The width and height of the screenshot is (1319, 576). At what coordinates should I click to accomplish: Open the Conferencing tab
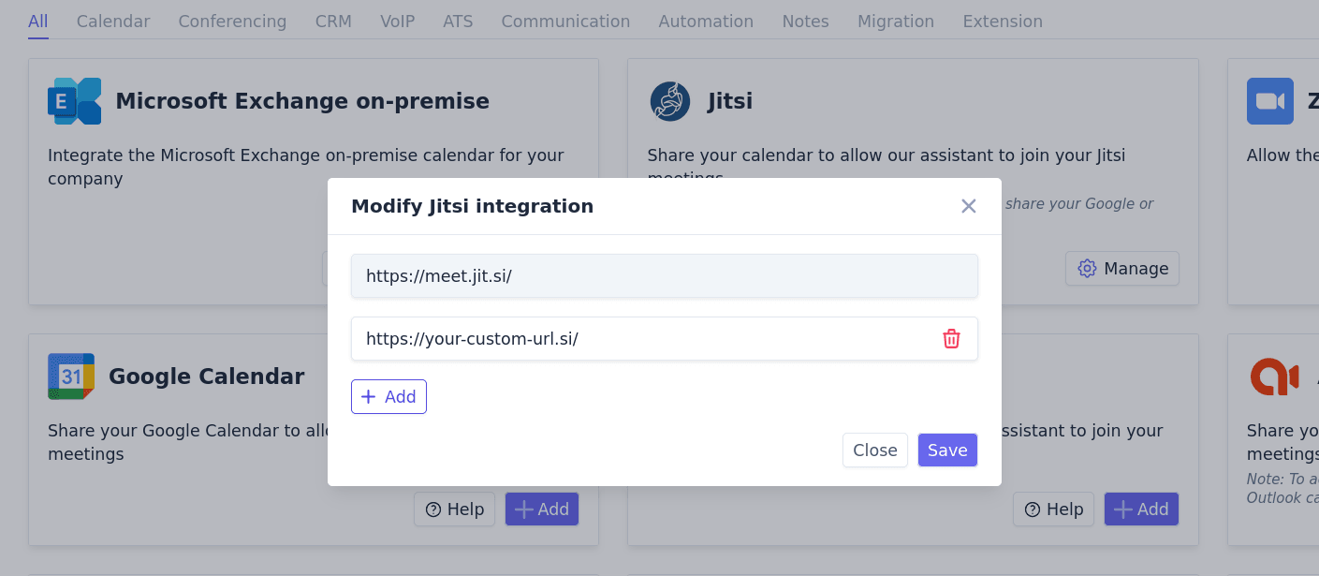(232, 22)
